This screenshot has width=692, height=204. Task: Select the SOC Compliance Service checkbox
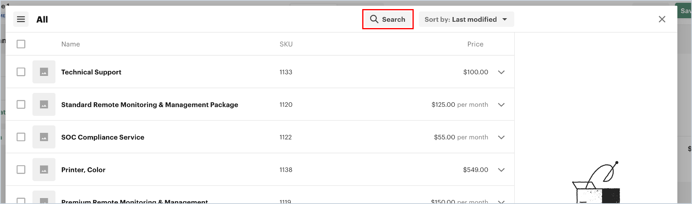pyautogui.click(x=21, y=137)
